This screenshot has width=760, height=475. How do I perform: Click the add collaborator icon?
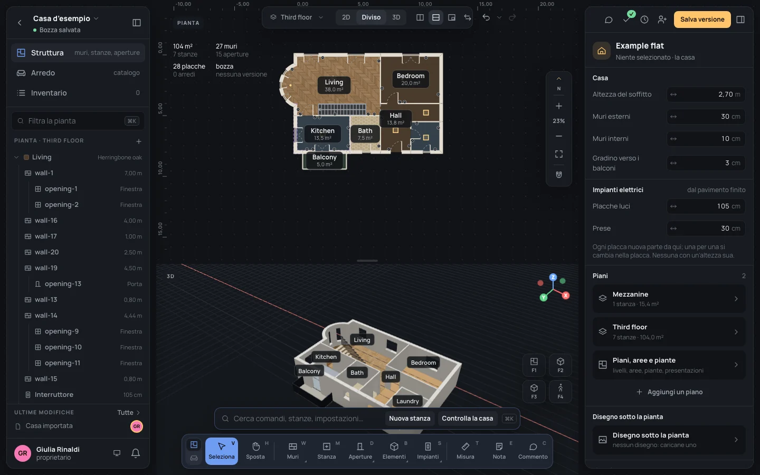coord(662,20)
